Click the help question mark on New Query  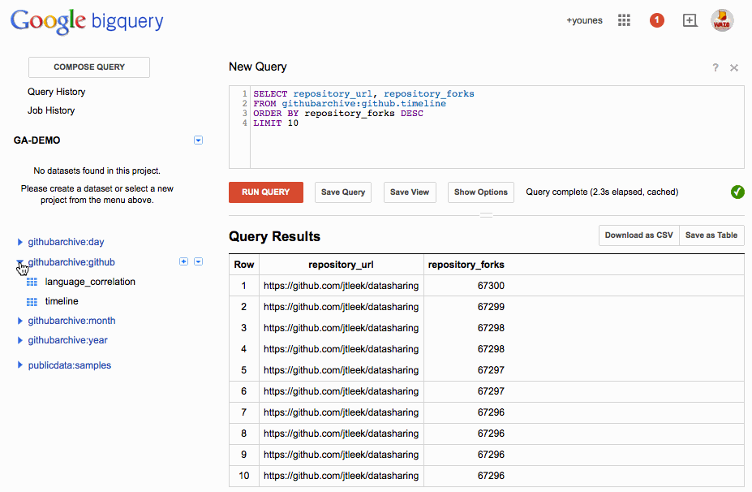click(715, 68)
